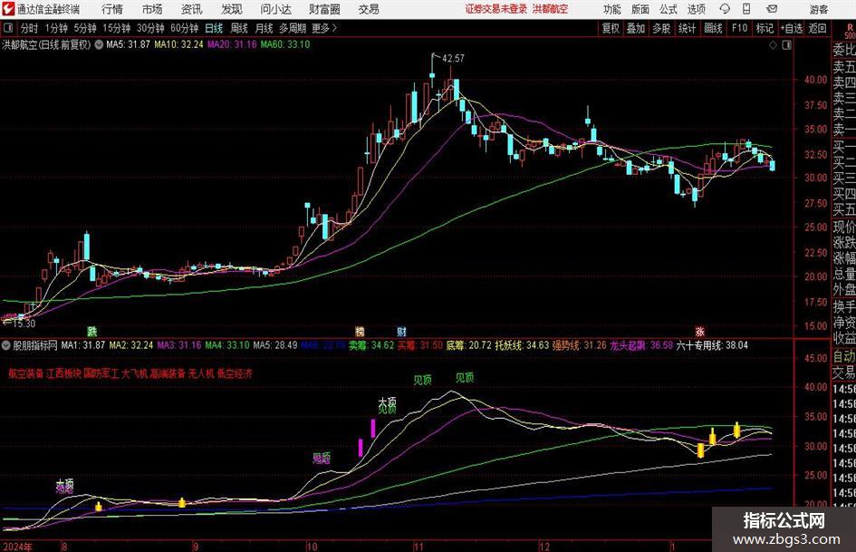The image size is (856, 552).
Task: Switch to the 分时 period tab
Action: [x=29, y=28]
